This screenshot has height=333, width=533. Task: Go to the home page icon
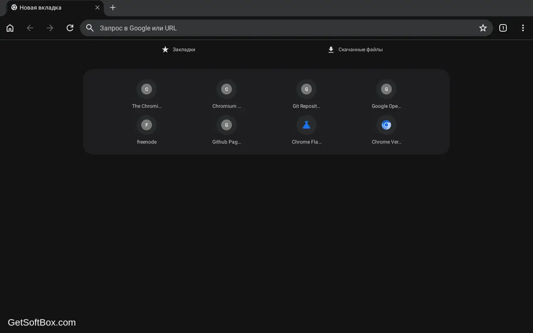tap(10, 28)
